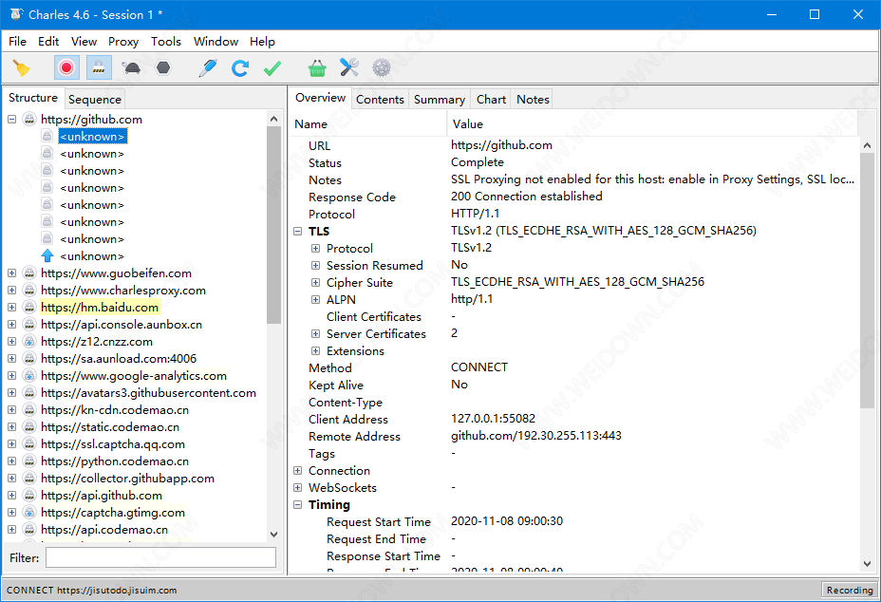The width and height of the screenshot is (881, 602).
Task: Expand the https://api.console.aunbox.cn node
Action: (x=11, y=325)
